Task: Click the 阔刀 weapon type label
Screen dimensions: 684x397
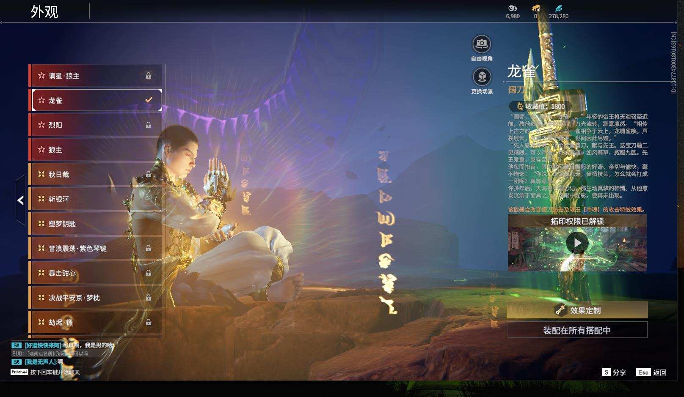Action: pyautogui.click(x=516, y=90)
